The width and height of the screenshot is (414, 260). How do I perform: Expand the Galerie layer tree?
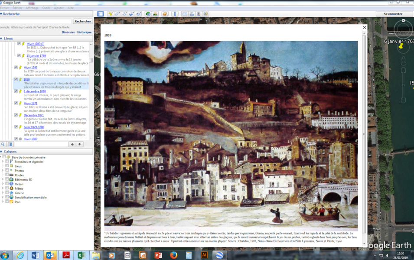pyautogui.click(x=3, y=193)
